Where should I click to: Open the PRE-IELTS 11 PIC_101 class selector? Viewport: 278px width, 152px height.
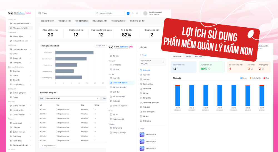click(153, 62)
